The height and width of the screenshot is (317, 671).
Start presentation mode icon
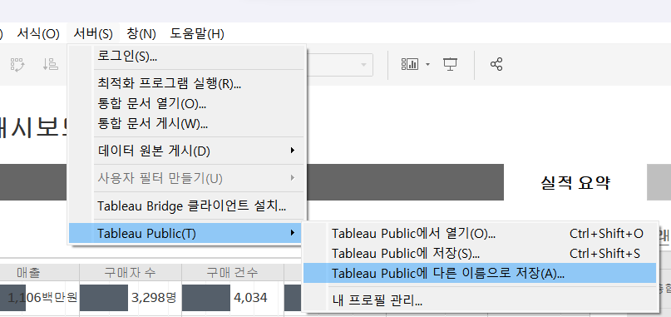click(450, 65)
